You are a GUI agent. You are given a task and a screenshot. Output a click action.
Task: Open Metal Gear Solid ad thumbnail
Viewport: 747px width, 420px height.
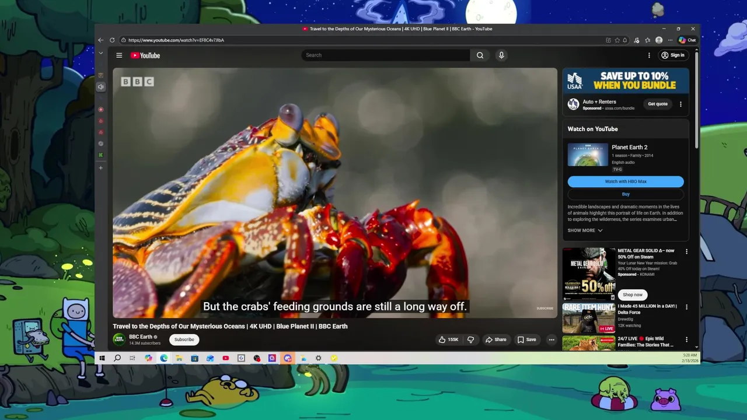click(588, 274)
